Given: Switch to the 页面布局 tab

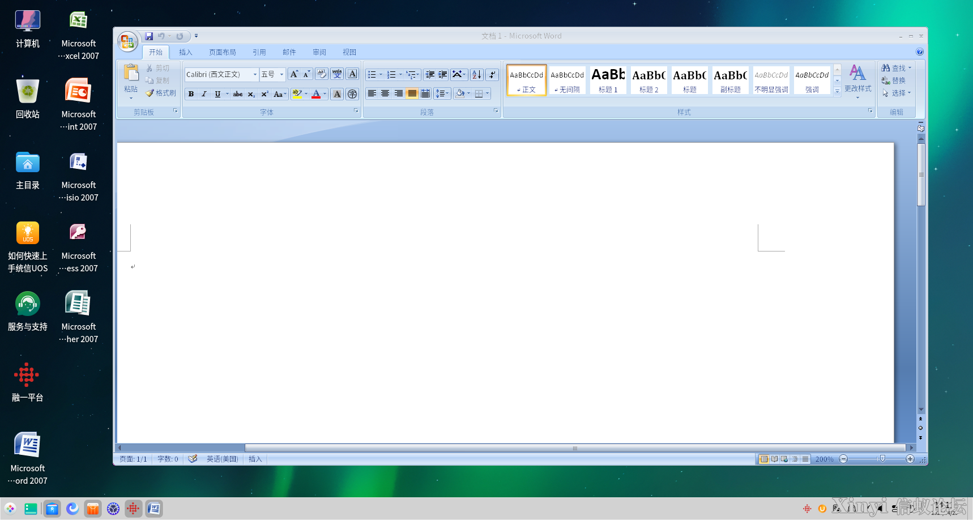Looking at the screenshot, I should click(x=223, y=52).
